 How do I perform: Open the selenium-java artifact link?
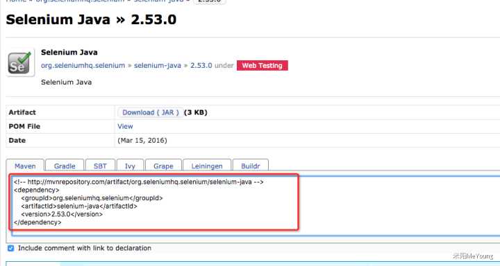click(157, 66)
